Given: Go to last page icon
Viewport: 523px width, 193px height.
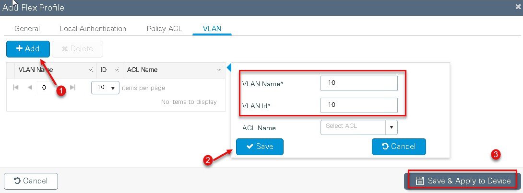Looking at the screenshot, I should click(73, 88).
